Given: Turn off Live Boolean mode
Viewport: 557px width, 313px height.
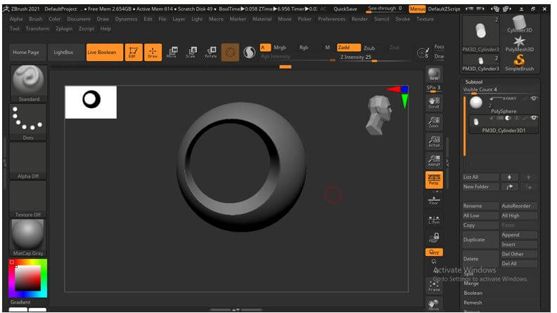Looking at the screenshot, I should point(104,52).
